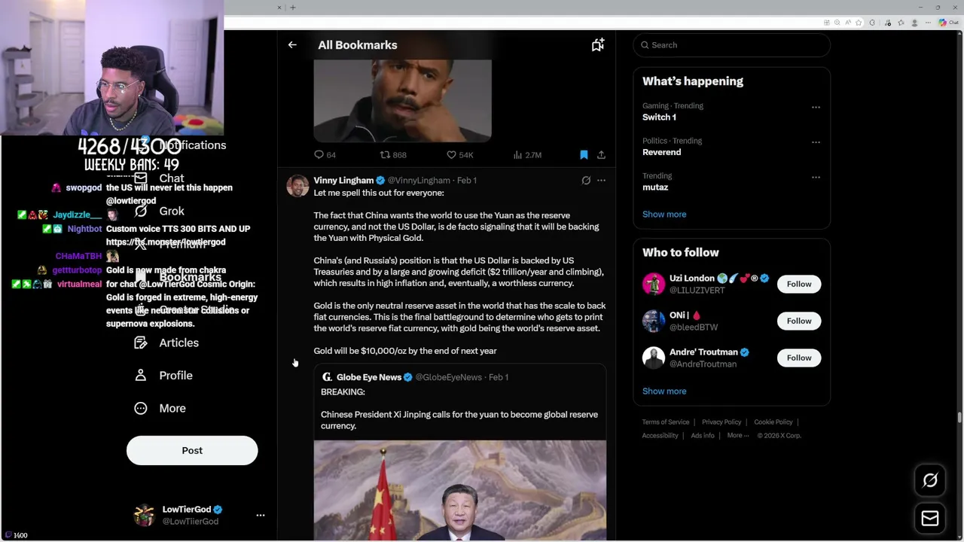Open Uzi London's avatar

tap(654, 285)
